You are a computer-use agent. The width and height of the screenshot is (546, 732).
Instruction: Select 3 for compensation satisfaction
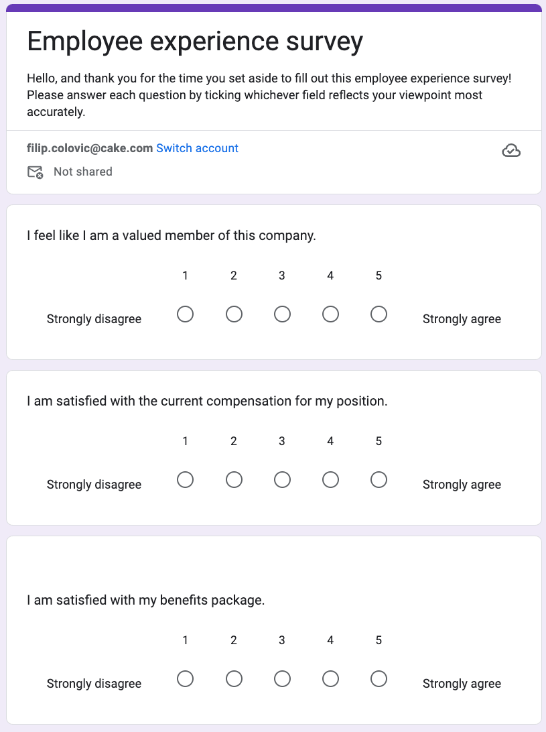coord(282,479)
